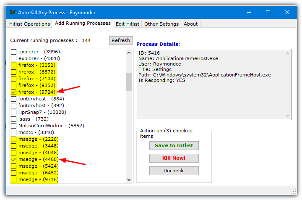Click Process Details scroll down arrow
302x200 pixels.
(x=288, y=116)
